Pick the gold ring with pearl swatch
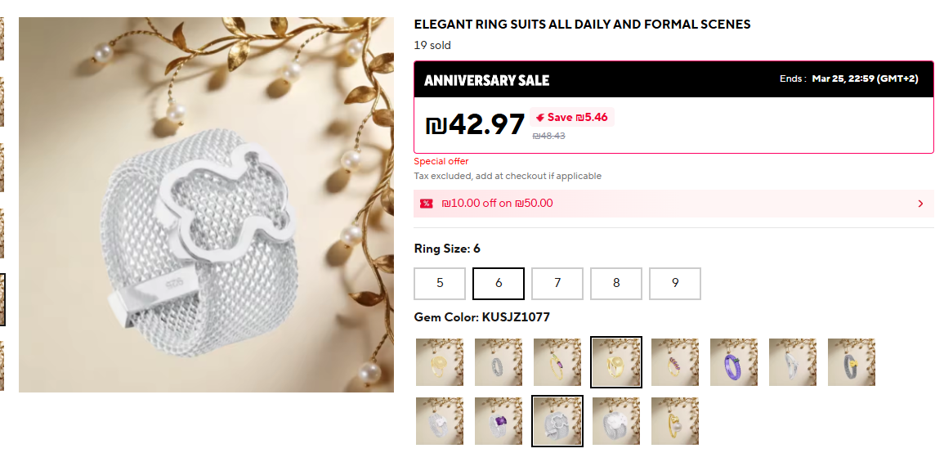 (x=675, y=421)
